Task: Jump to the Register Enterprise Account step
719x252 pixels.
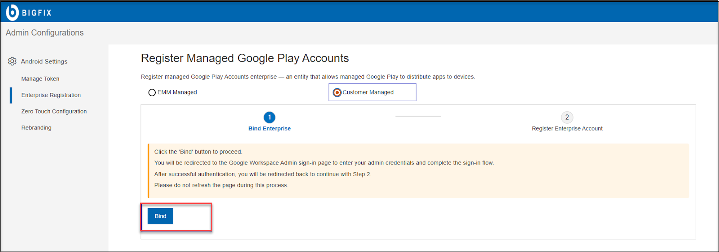Action: click(567, 128)
